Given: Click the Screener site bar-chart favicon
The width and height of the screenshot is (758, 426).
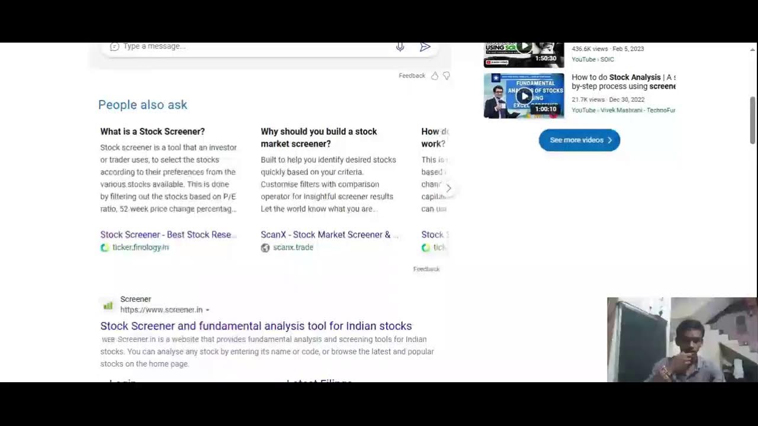Looking at the screenshot, I should tap(108, 305).
